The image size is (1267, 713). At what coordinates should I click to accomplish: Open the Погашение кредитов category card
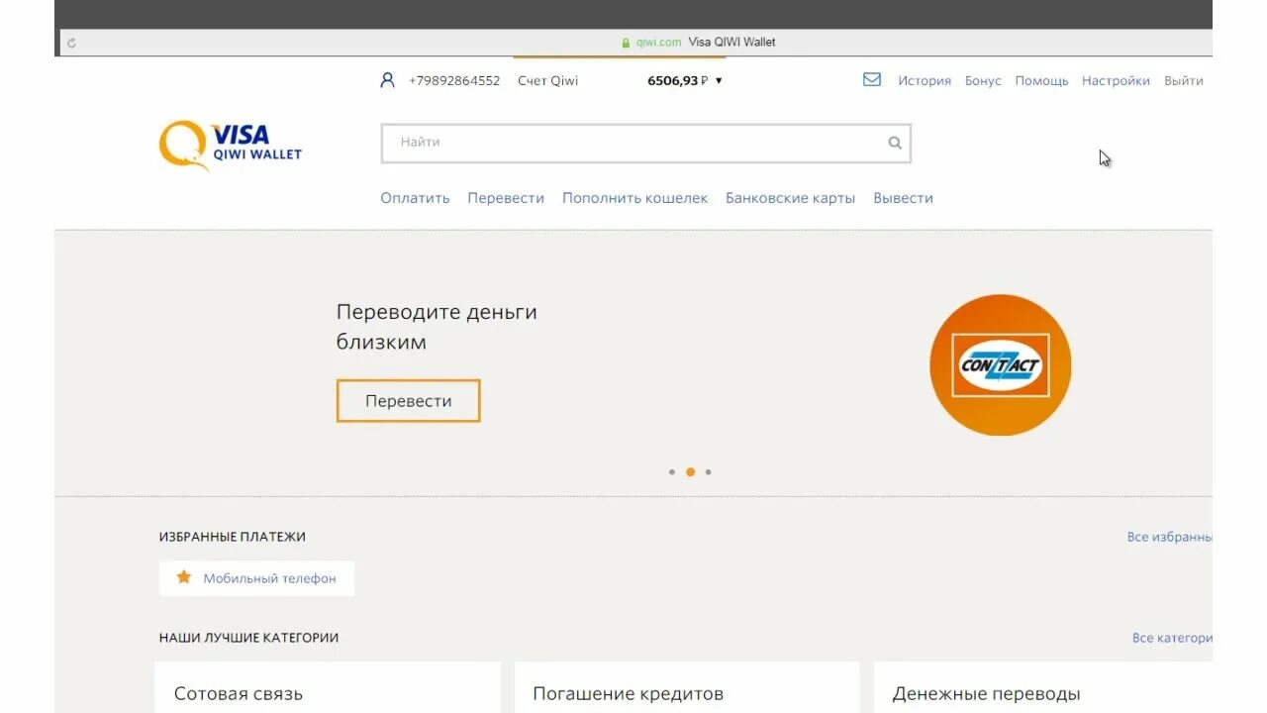pyautogui.click(x=686, y=687)
